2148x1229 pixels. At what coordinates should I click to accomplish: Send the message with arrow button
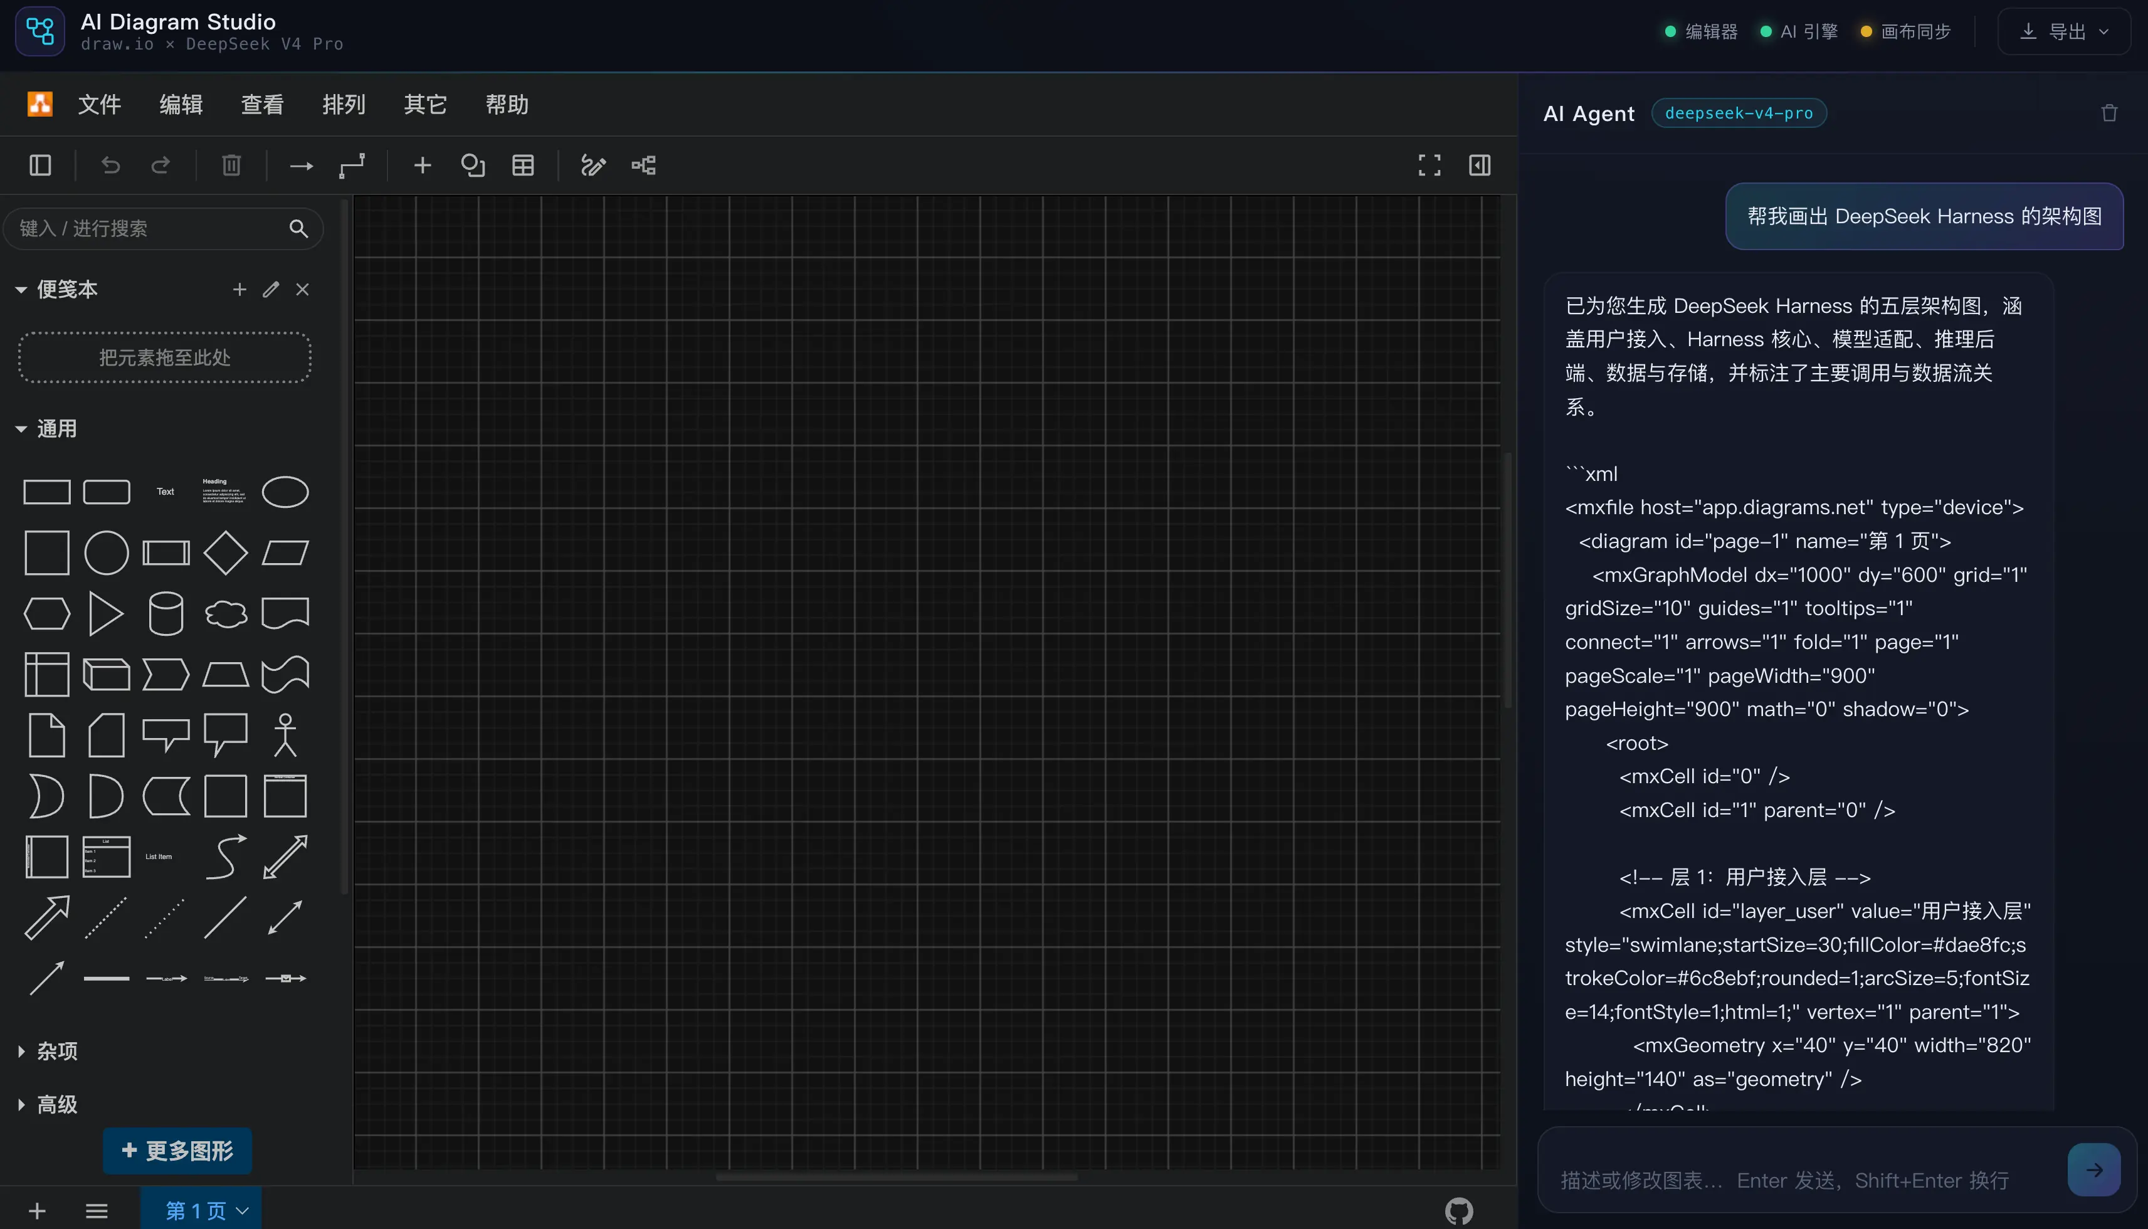tap(2094, 1169)
